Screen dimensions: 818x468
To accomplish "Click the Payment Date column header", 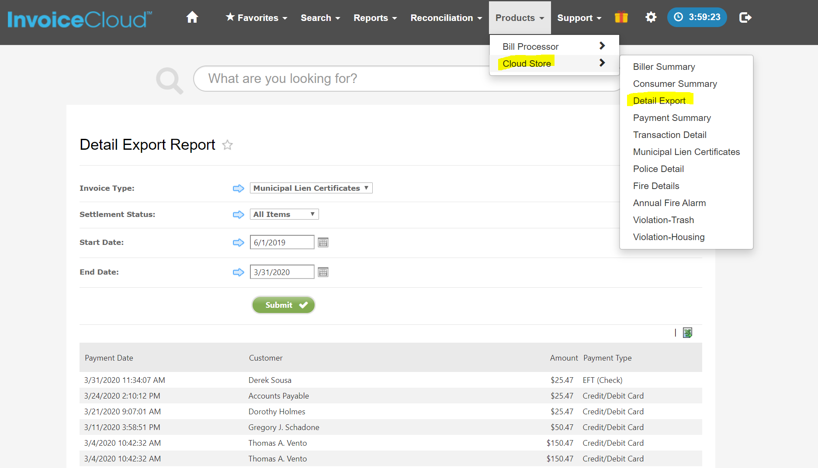I will click(x=109, y=358).
